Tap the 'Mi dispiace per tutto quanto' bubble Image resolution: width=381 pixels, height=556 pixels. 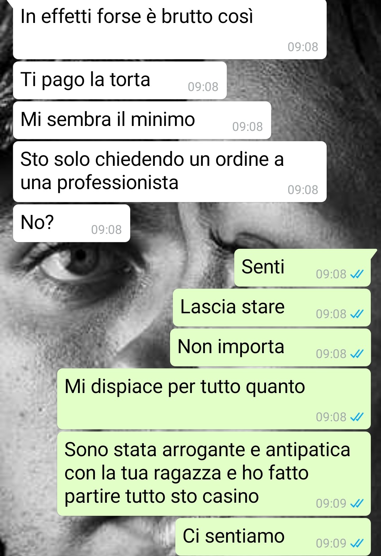214,399
